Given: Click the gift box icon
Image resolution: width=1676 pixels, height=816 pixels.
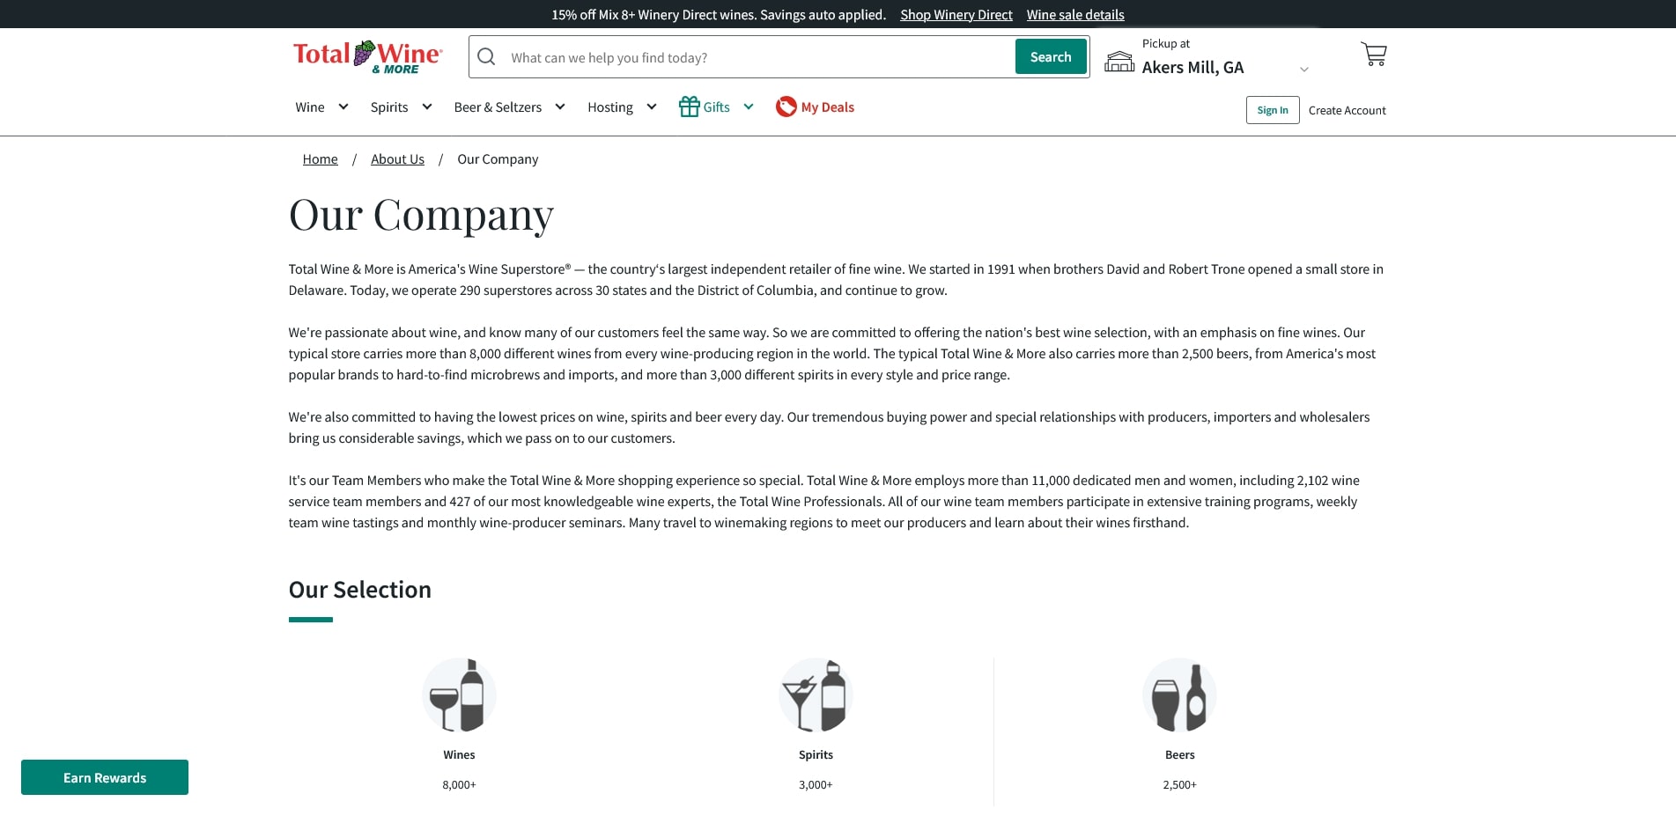Looking at the screenshot, I should tap(689, 107).
